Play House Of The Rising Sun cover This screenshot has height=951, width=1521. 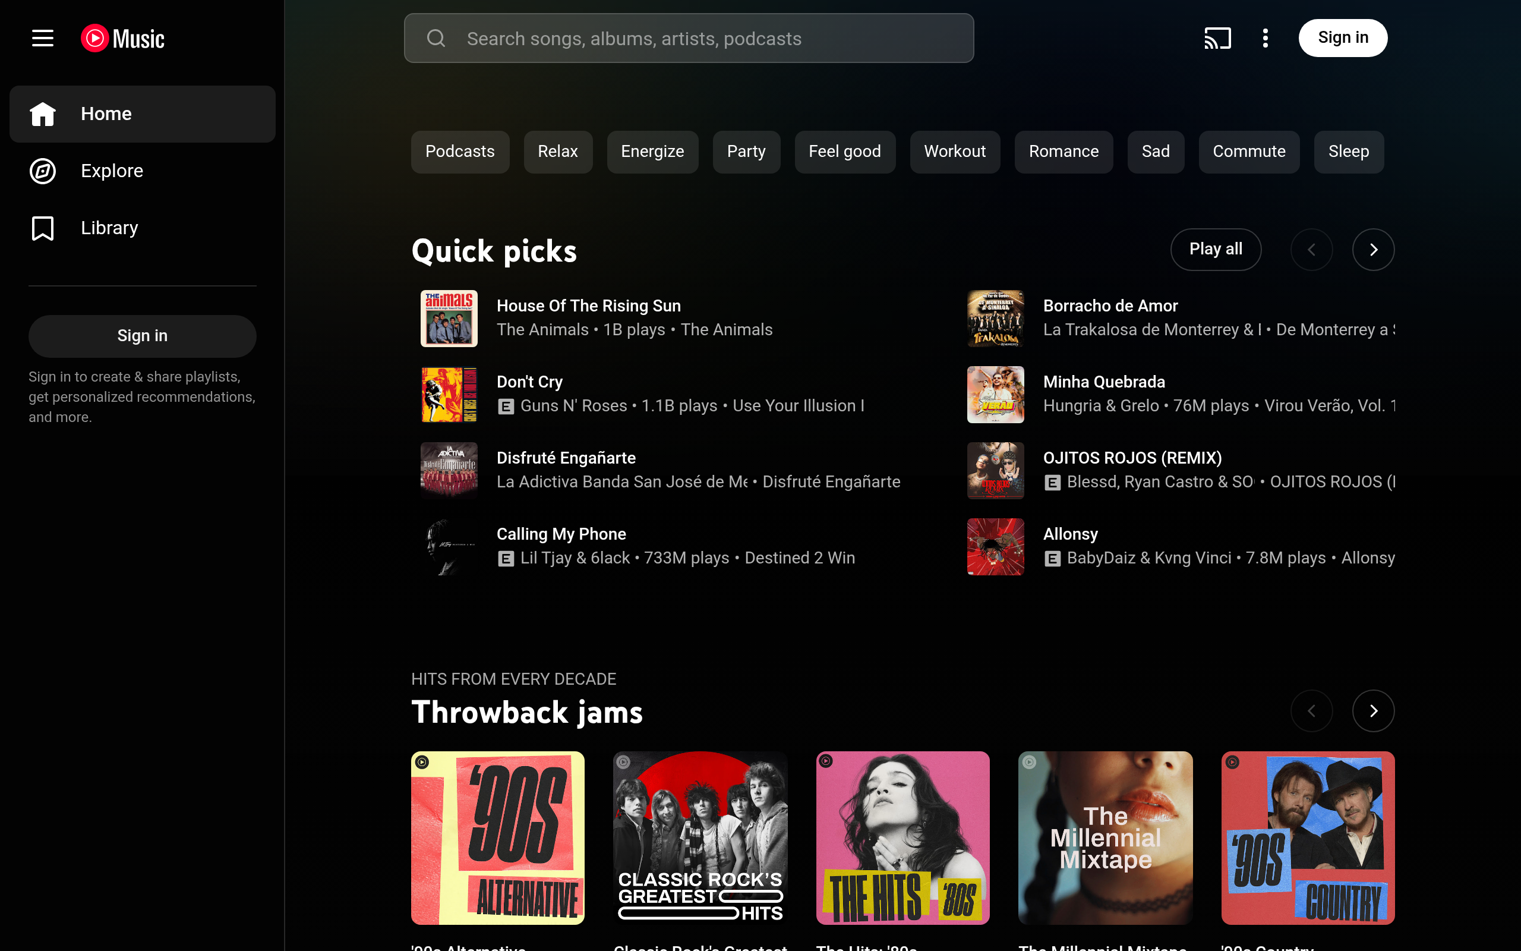(x=449, y=318)
